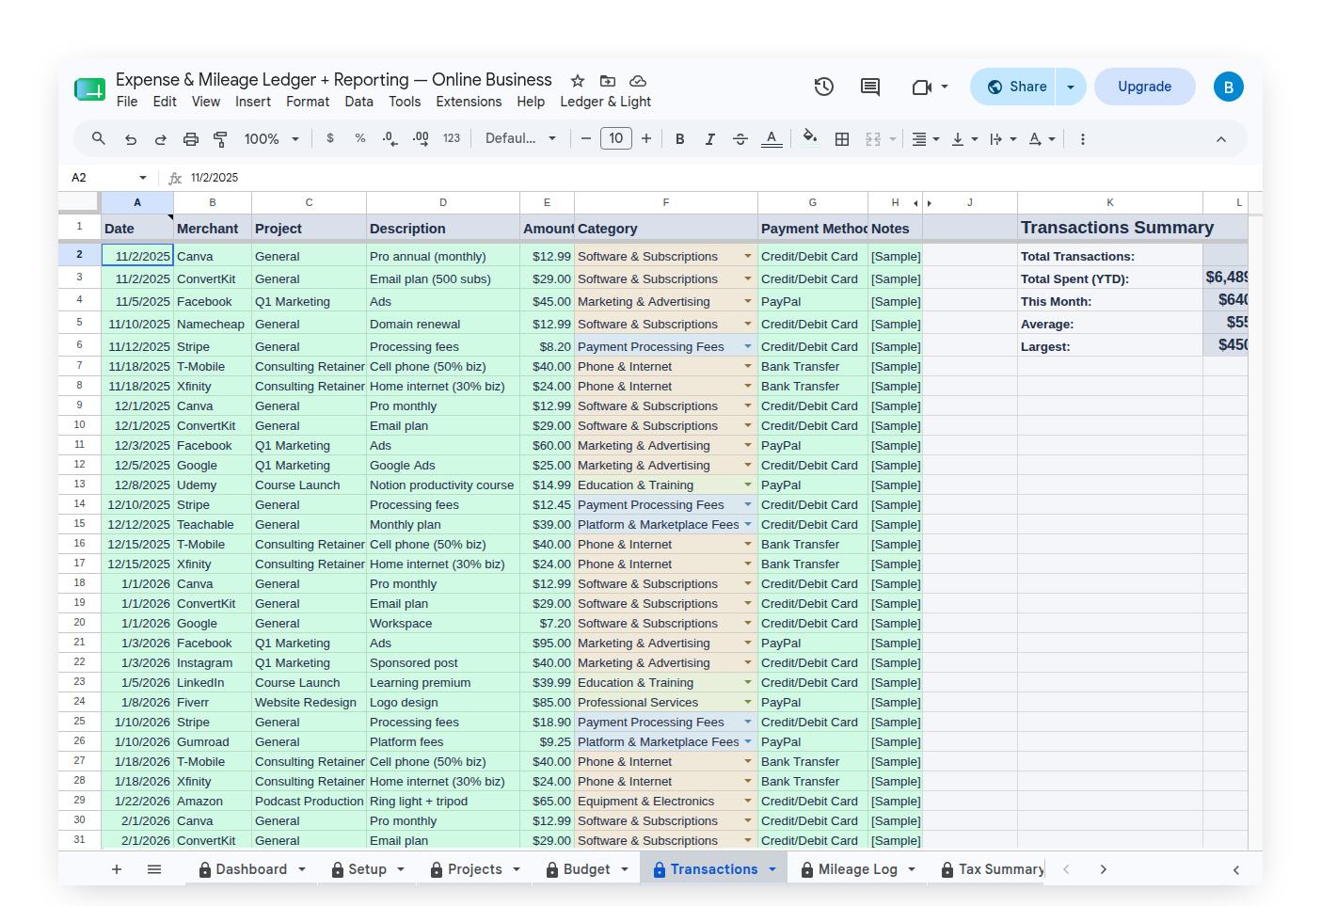Open the text color picker
The image size is (1321, 906).
pos(772,139)
